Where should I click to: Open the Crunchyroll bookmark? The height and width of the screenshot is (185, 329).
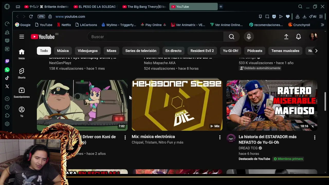tap(299, 25)
